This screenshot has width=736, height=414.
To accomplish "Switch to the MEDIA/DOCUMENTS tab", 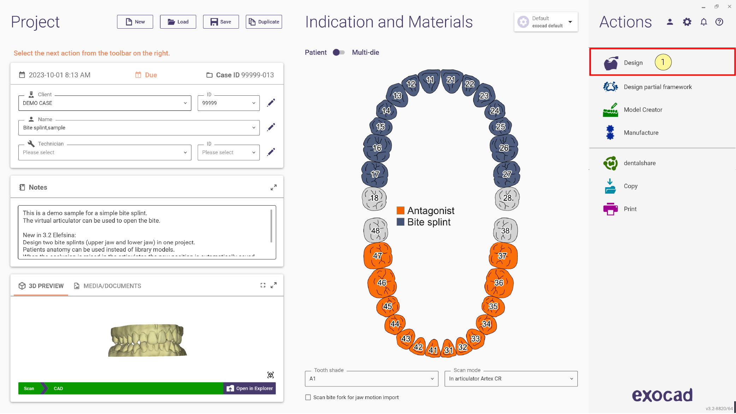I will pyautogui.click(x=107, y=286).
